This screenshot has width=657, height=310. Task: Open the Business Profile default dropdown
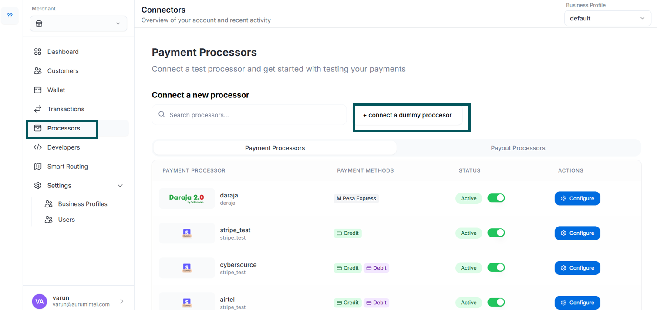pos(607,18)
